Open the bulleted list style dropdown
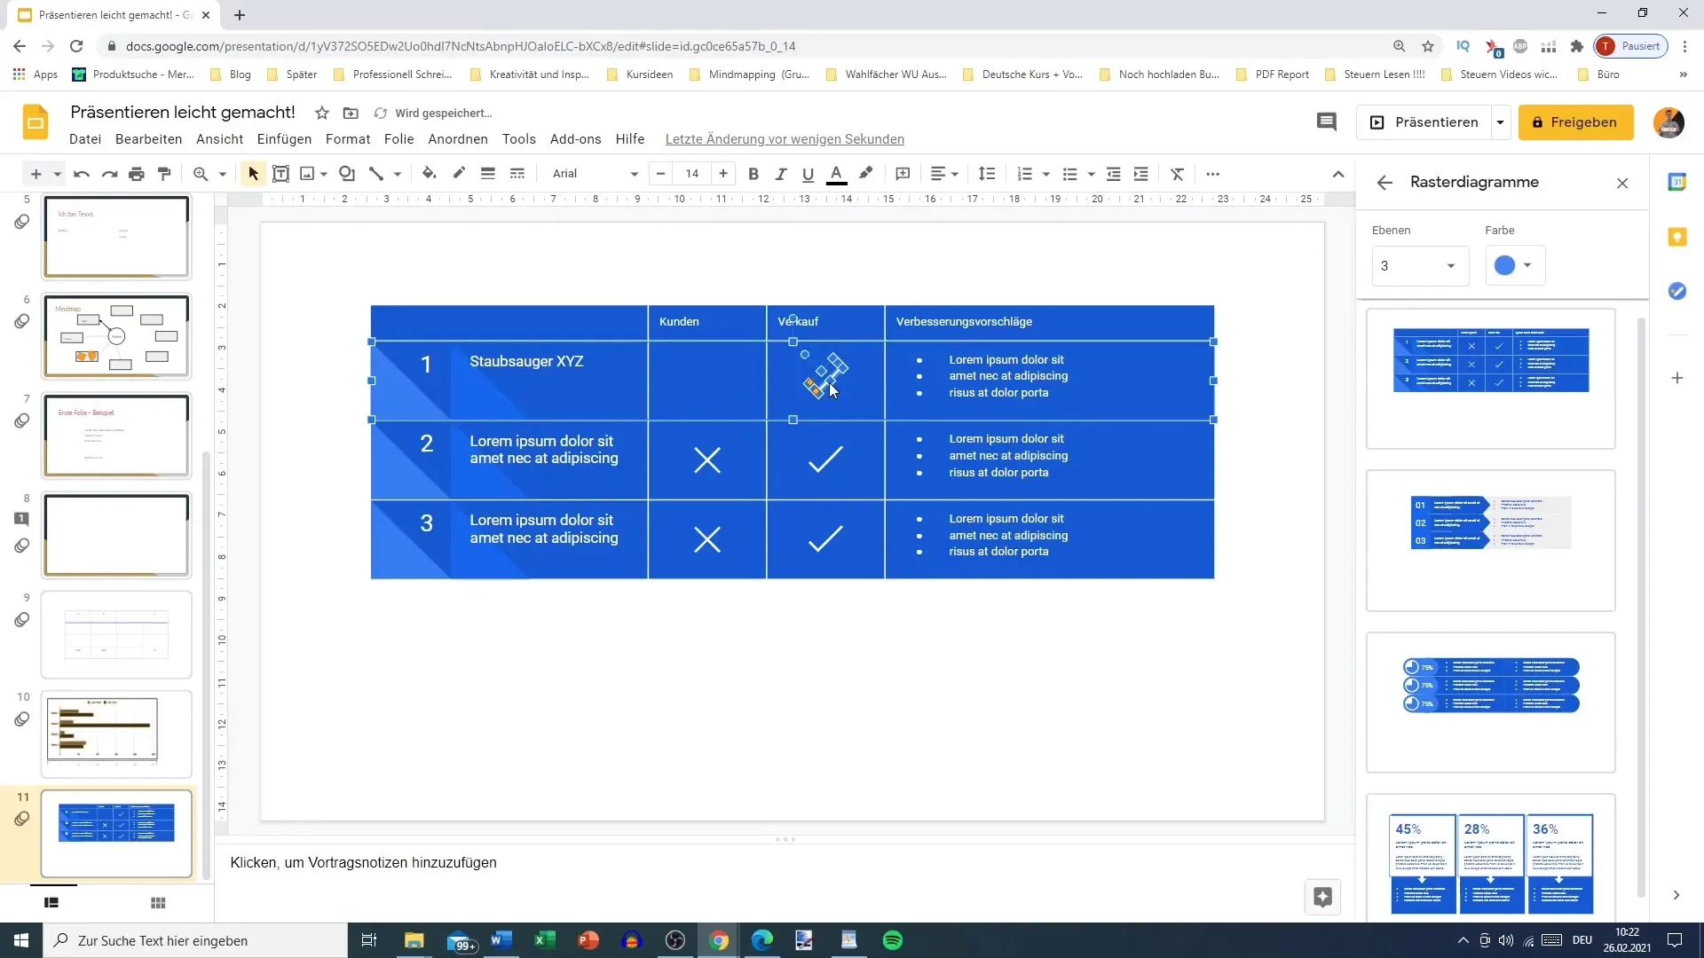 [x=1091, y=174]
